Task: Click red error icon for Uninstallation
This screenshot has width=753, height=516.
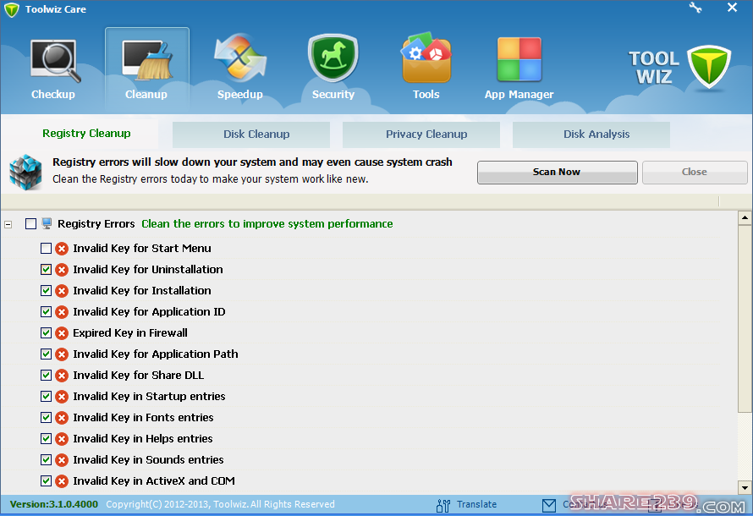Action: pyautogui.click(x=62, y=270)
